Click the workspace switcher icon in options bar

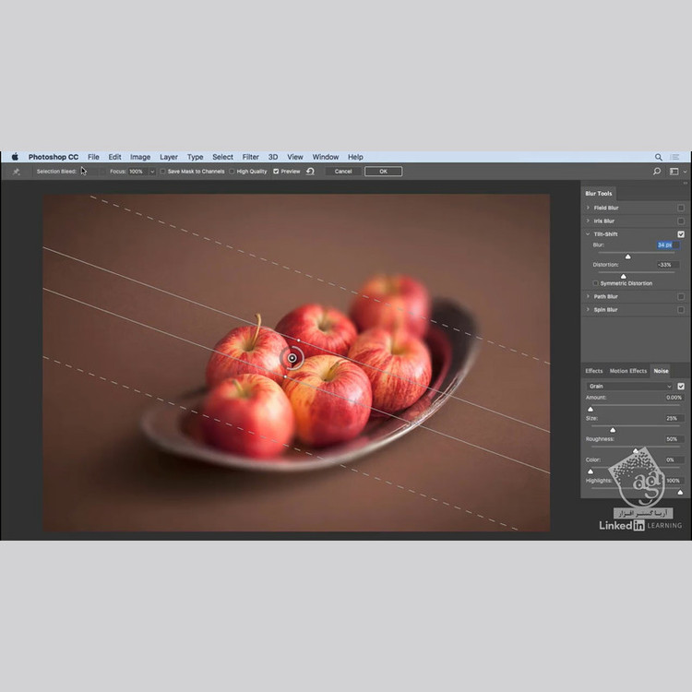674,172
